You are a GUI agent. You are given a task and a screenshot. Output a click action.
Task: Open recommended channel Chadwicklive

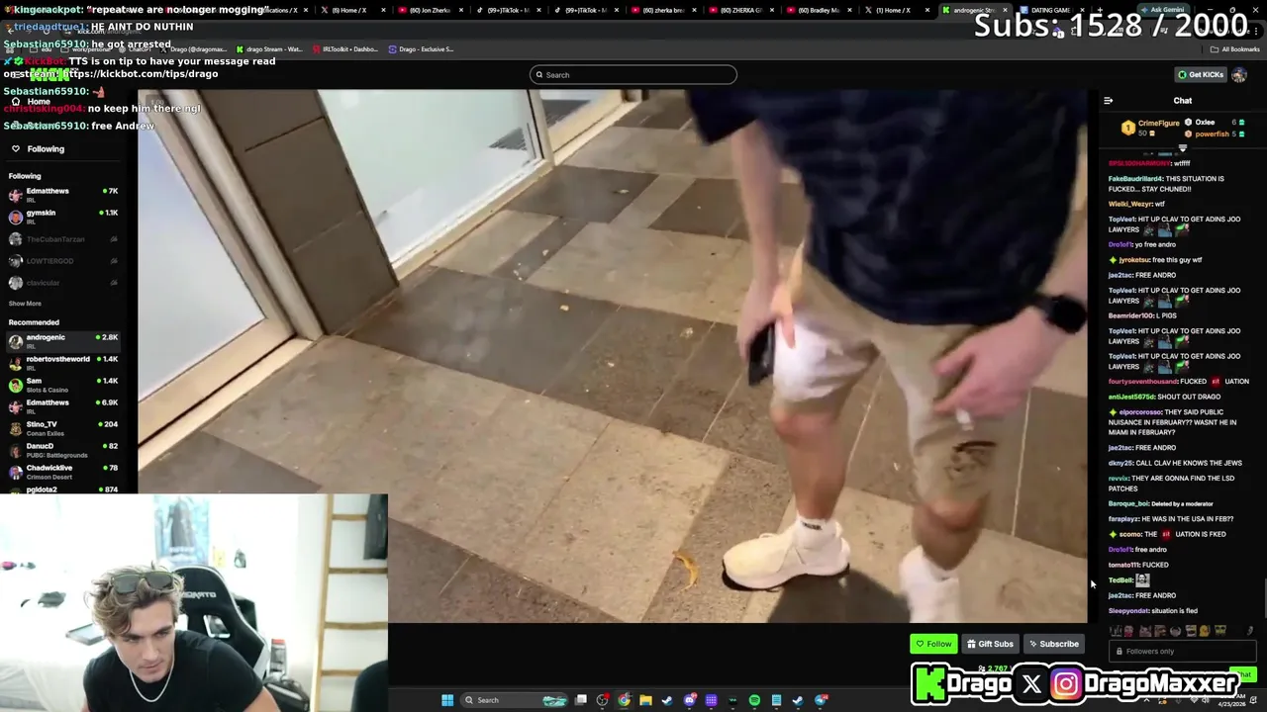(63, 472)
